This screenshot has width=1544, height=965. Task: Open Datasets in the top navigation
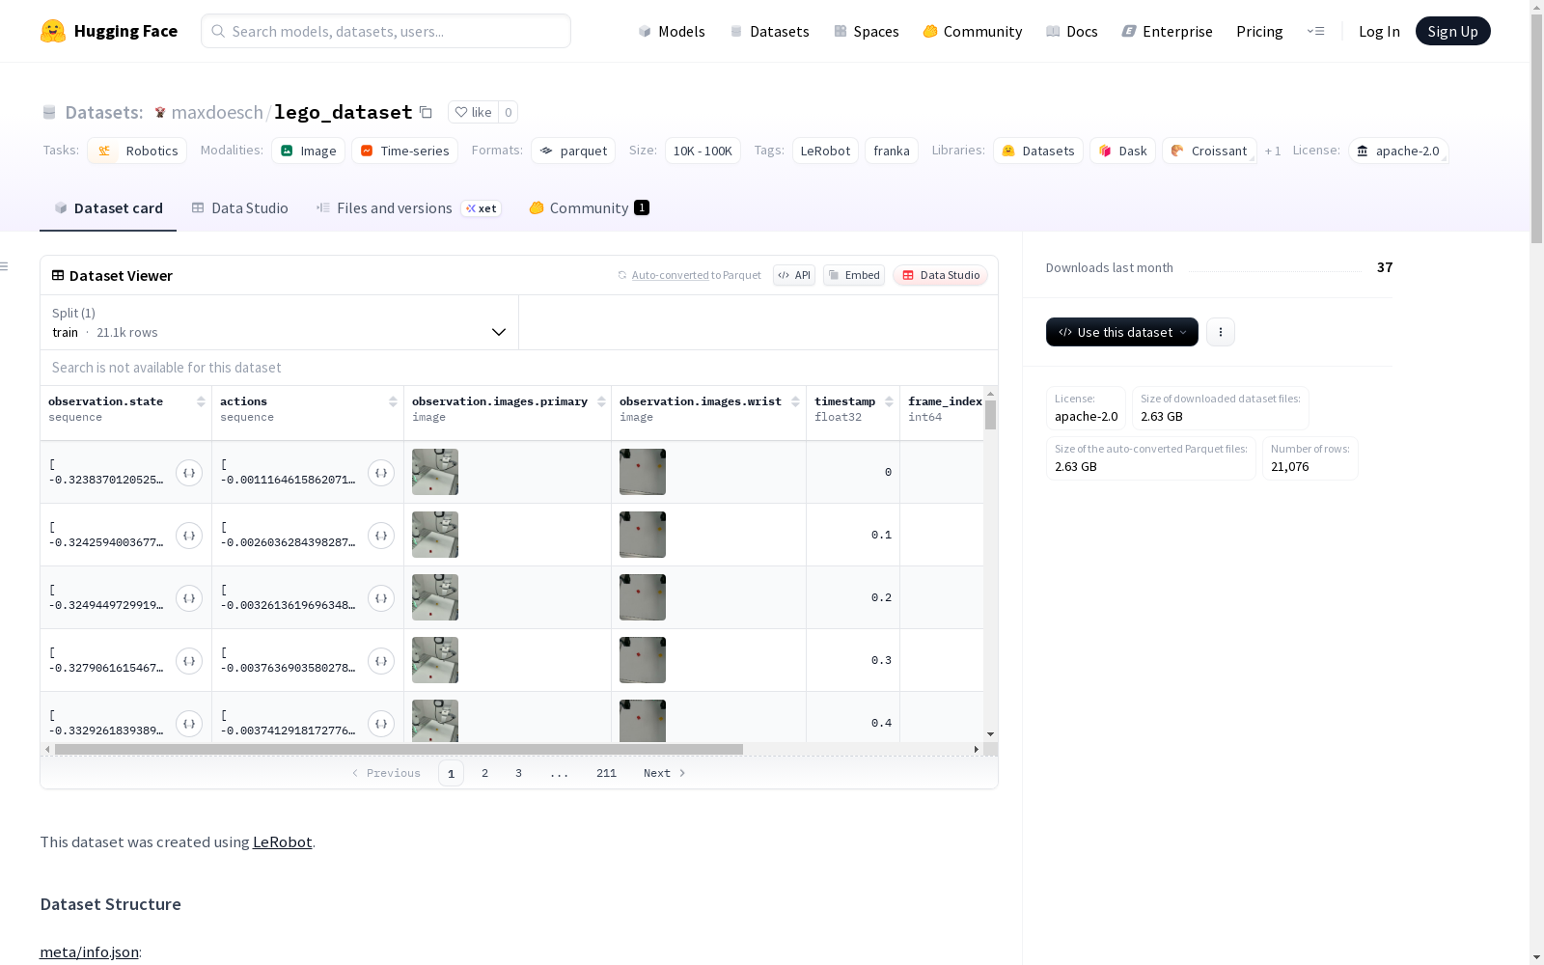click(x=769, y=31)
